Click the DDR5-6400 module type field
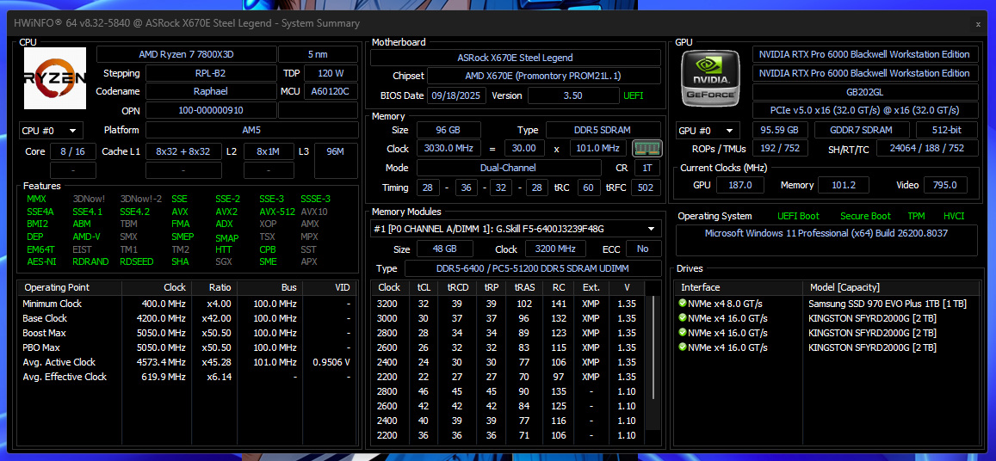The height and width of the screenshot is (461, 996). (533, 268)
